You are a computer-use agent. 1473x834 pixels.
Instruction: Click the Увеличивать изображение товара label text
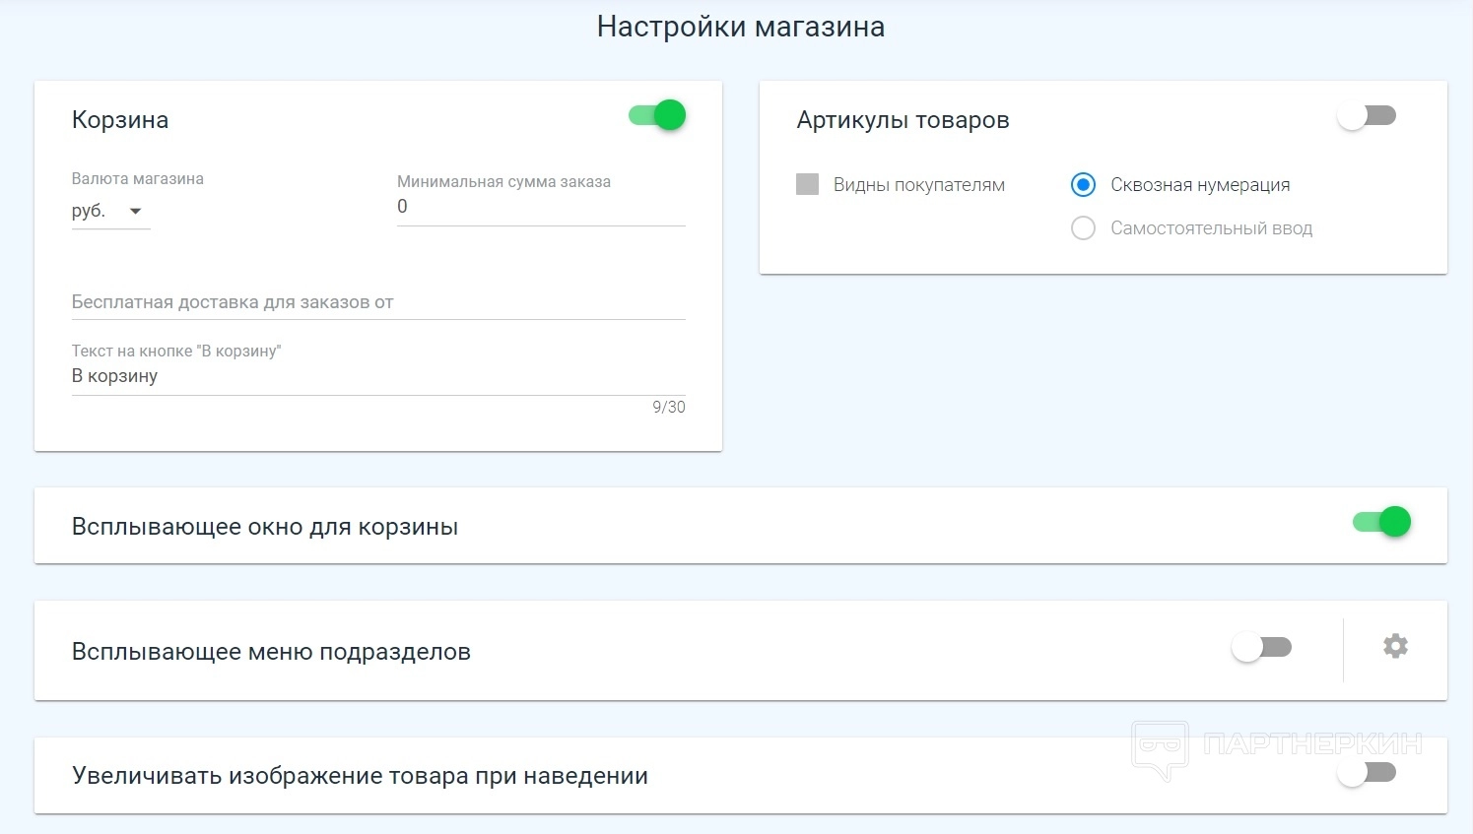pos(360,776)
